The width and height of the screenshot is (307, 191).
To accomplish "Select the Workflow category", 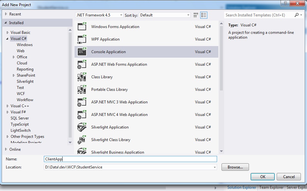I will tap(25, 100).
